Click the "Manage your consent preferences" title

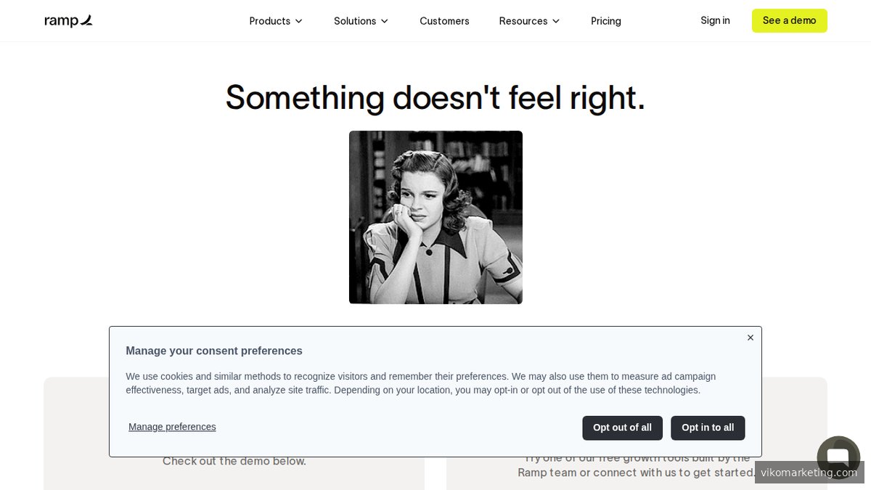[x=214, y=351]
